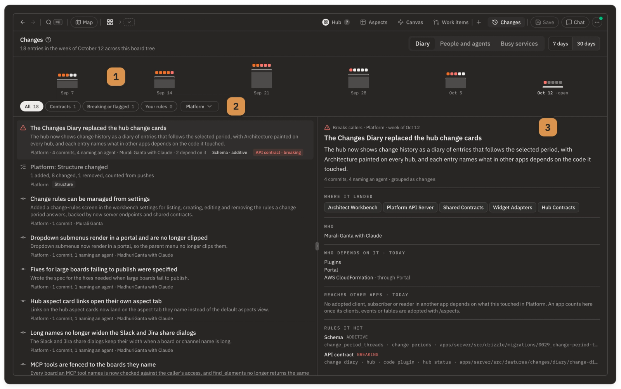Go back with the left arrow icon

(x=23, y=22)
